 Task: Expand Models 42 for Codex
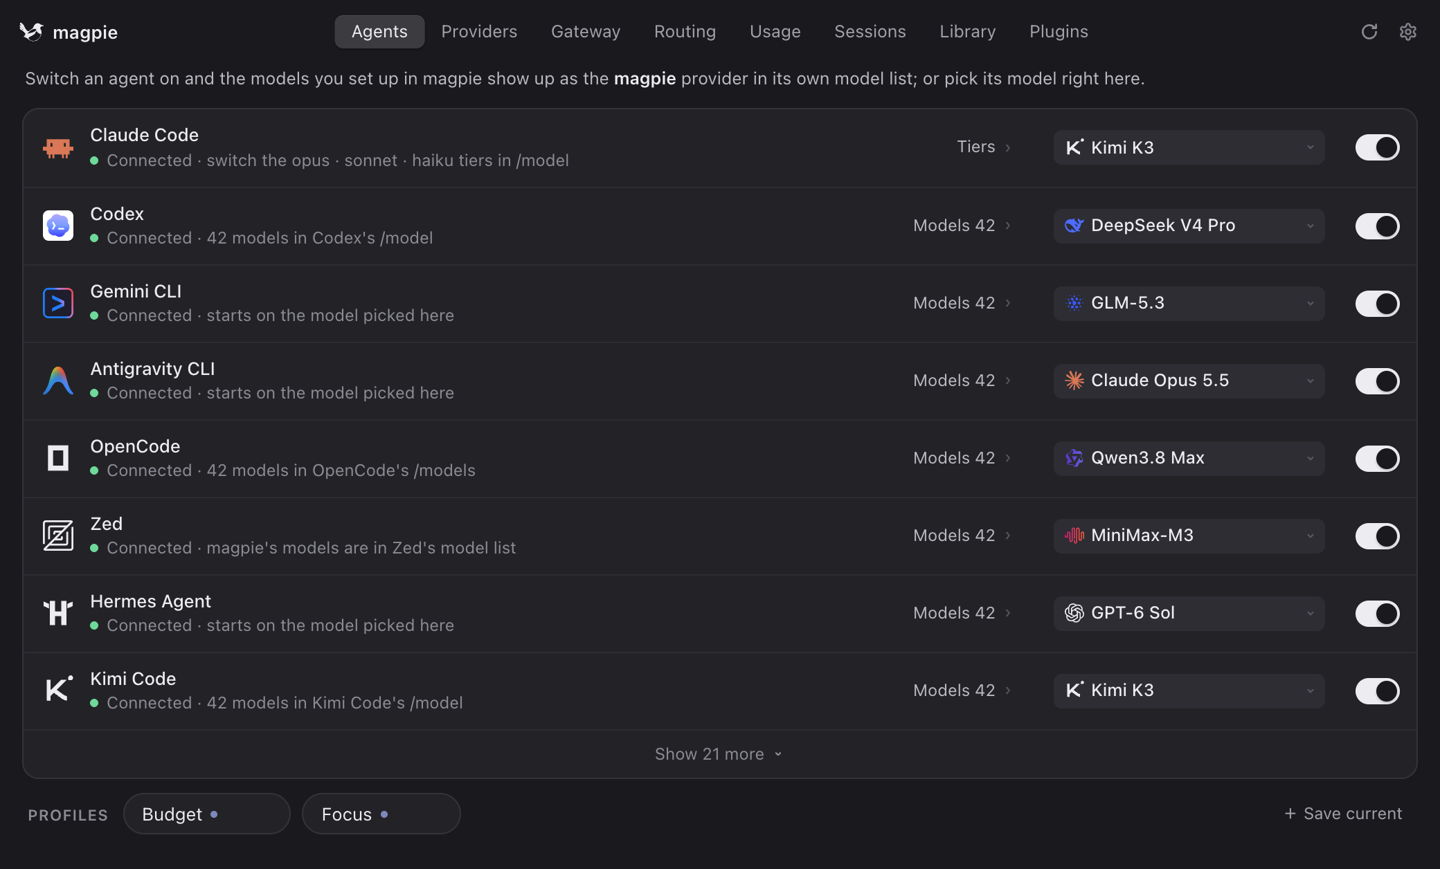(962, 226)
